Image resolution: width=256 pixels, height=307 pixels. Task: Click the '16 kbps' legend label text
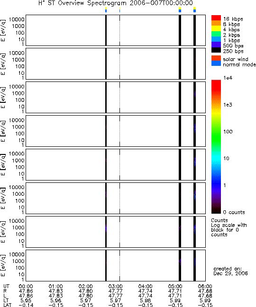tap(233, 19)
